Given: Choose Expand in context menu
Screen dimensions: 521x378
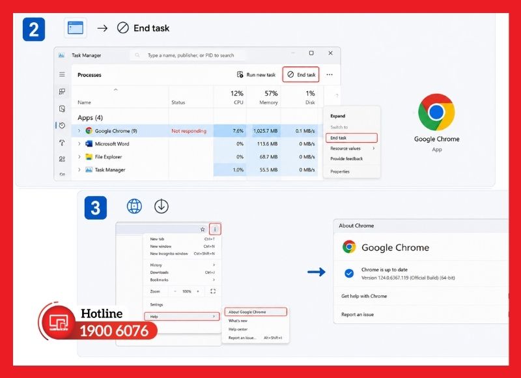Looking at the screenshot, I should (337, 116).
